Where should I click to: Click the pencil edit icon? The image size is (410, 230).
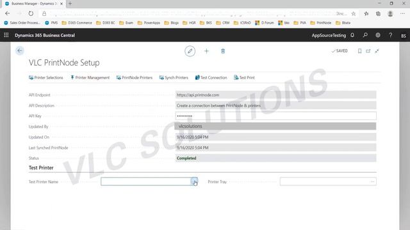190,51
